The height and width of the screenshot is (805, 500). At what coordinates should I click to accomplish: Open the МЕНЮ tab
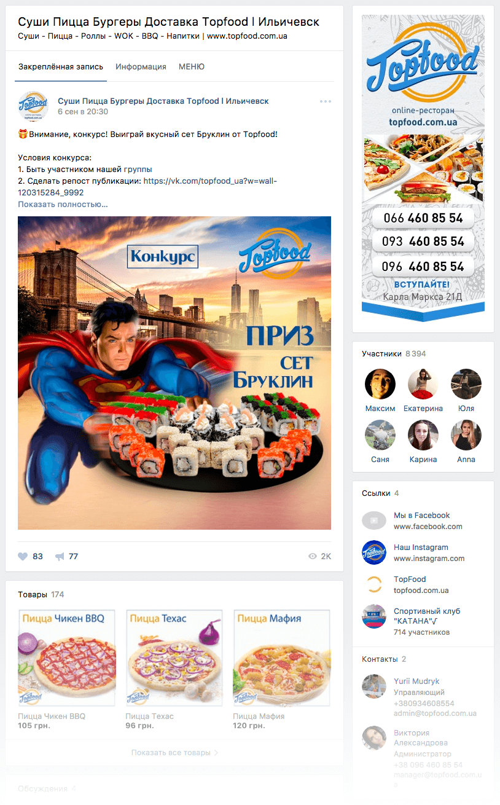point(192,66)
